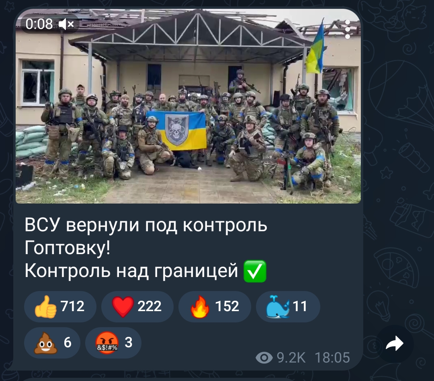Viewport: 434px width, 381px height.
Task: Click the 9.2K view count
Action: [x=291, y=357]
